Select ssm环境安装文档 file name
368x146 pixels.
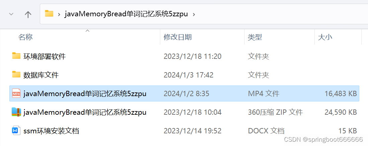pyautogui.click(x=51, y=131)
